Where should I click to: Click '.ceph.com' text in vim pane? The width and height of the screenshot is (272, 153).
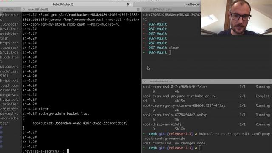(9, 85)
